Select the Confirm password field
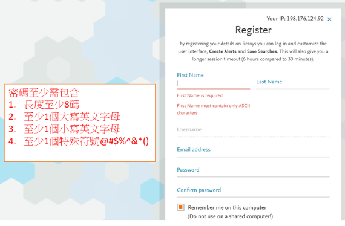The width and height of the screenshot is (345, 226). [x=253, y=192]
